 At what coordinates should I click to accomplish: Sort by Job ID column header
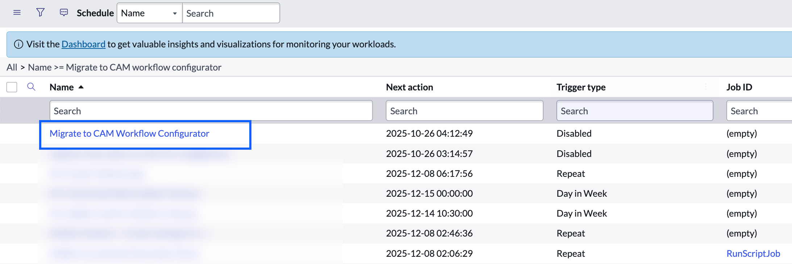tap(739, 87)
